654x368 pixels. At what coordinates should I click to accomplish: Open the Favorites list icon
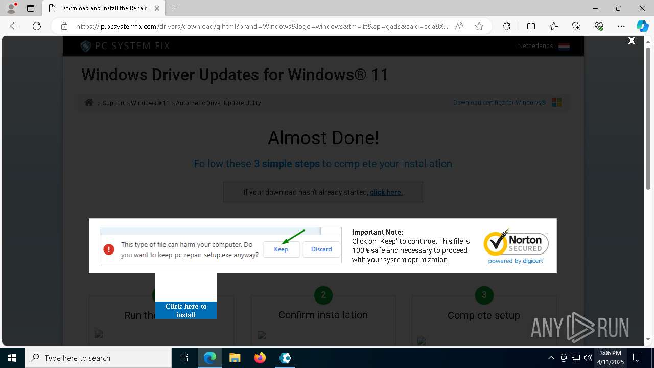click(554, 26)
